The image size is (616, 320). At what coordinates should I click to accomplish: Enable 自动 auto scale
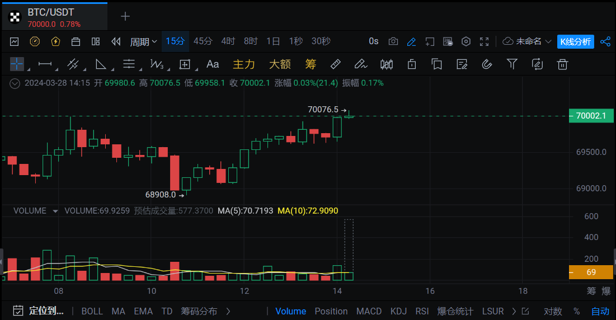600,311
